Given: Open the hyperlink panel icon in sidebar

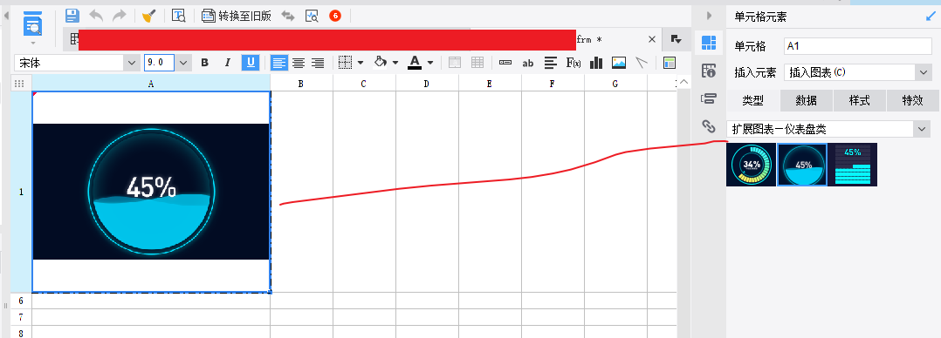Looking at the screenshot, I should [x=709, y=125].
